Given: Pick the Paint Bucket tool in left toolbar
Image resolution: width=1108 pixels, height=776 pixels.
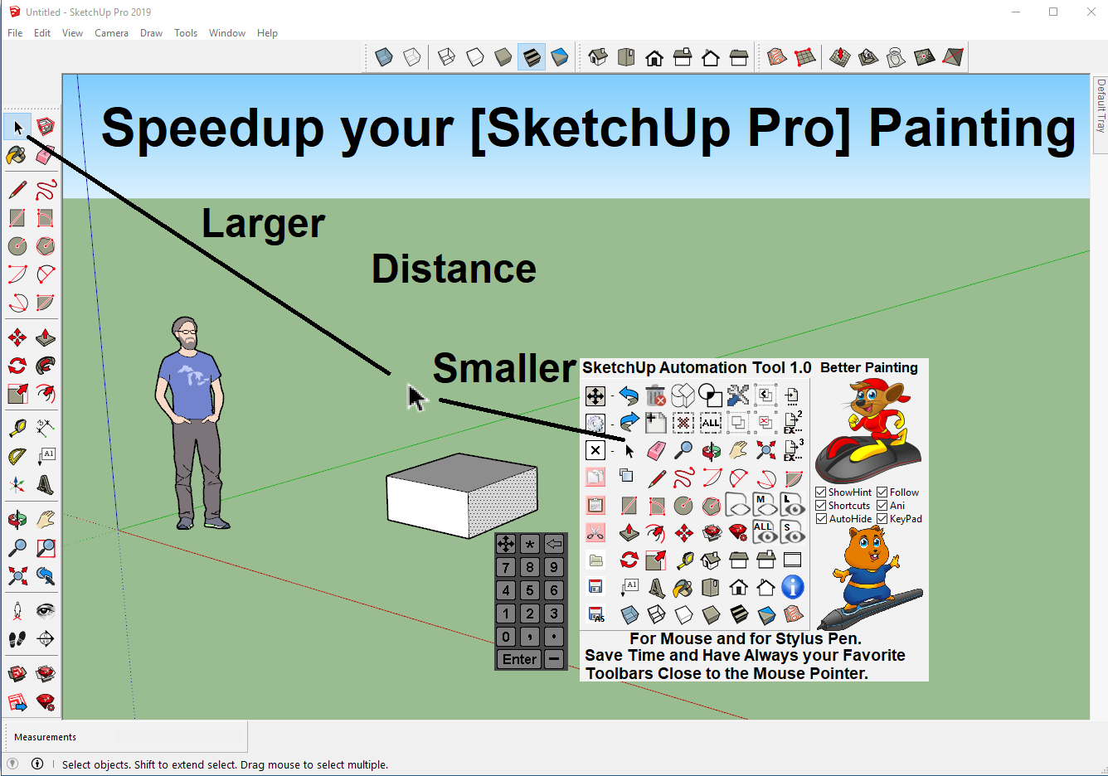Looking at the screenshot, I should click(17, 155).
